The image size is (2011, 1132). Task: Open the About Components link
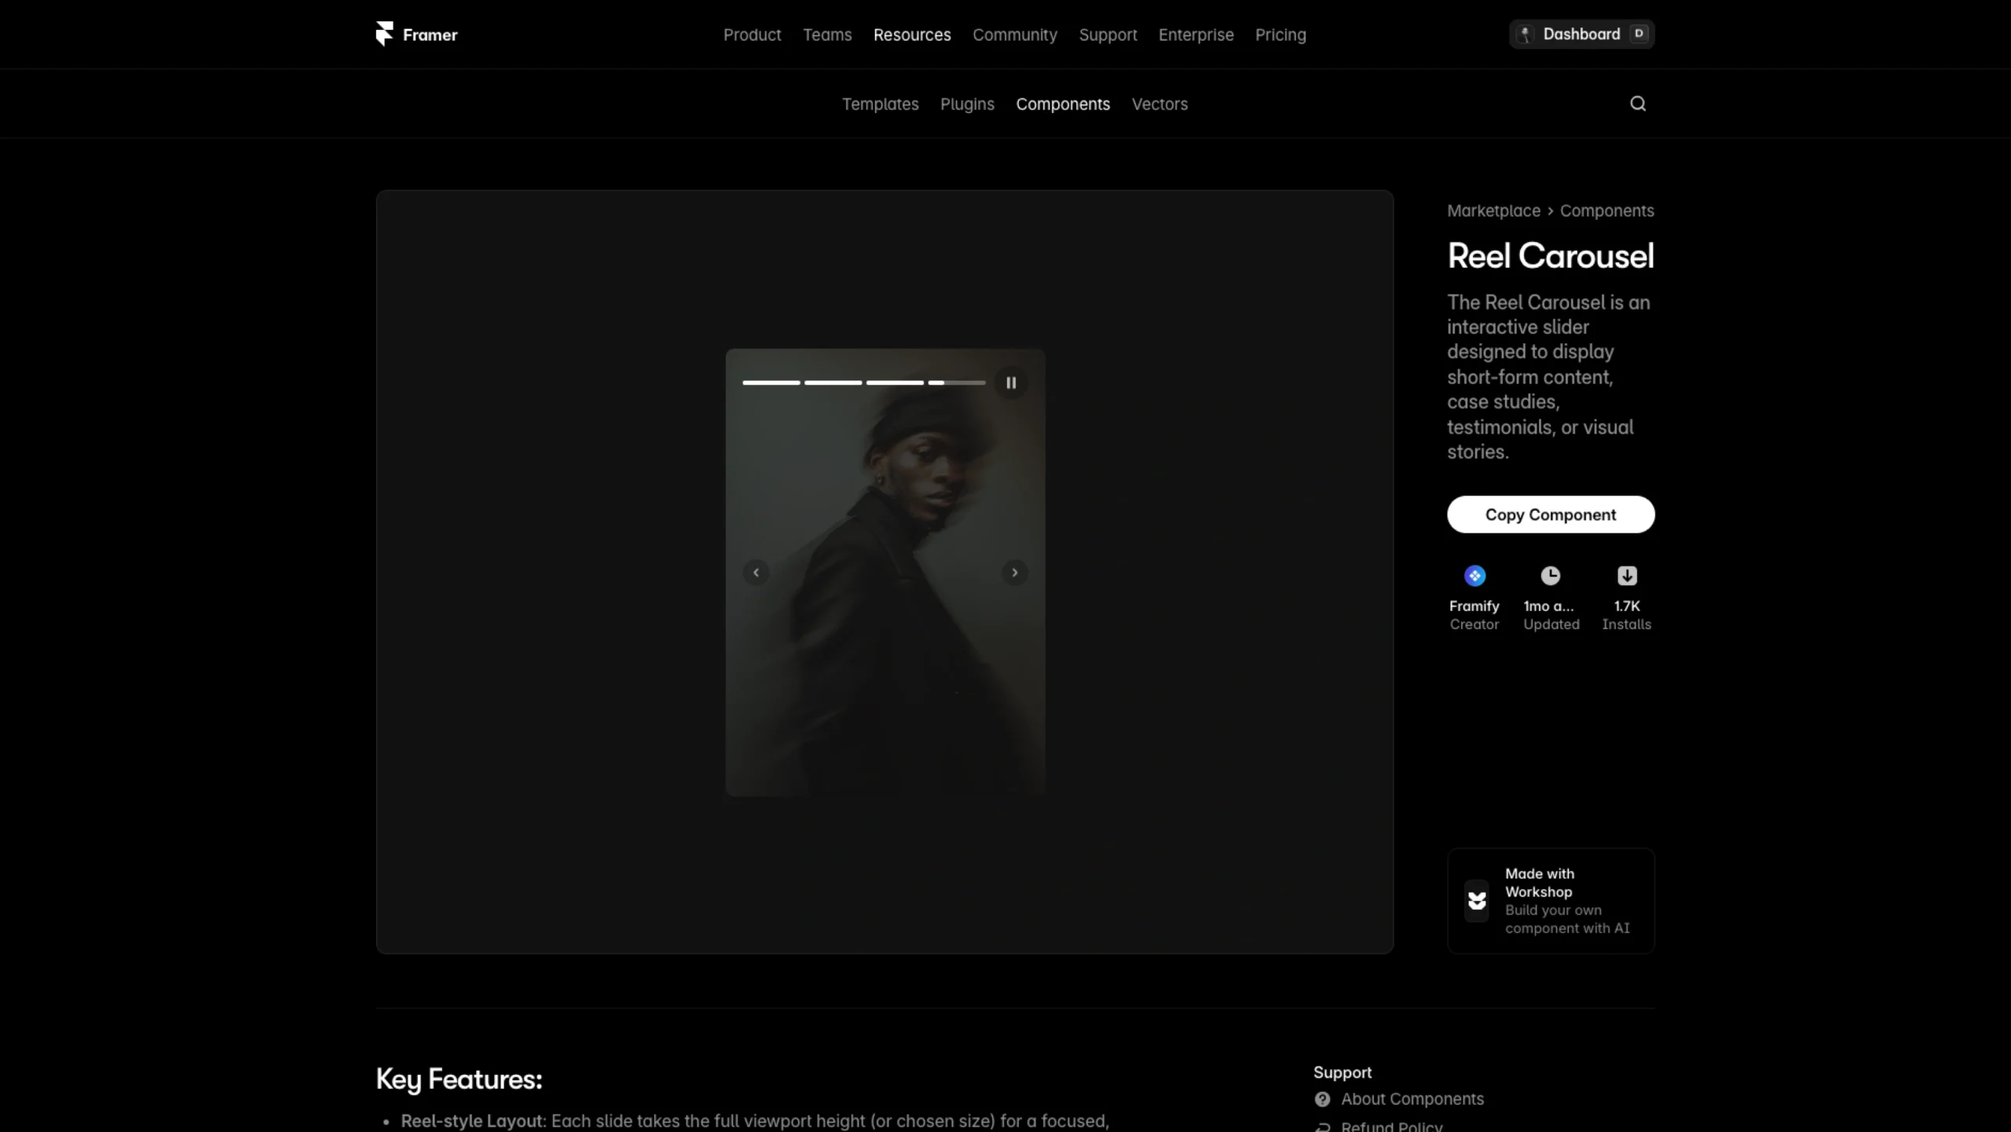(x=1412, y=1099)
